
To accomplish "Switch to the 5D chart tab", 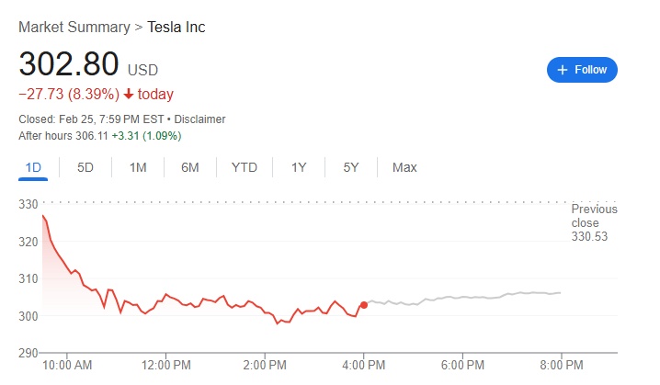I will point(85,167).
